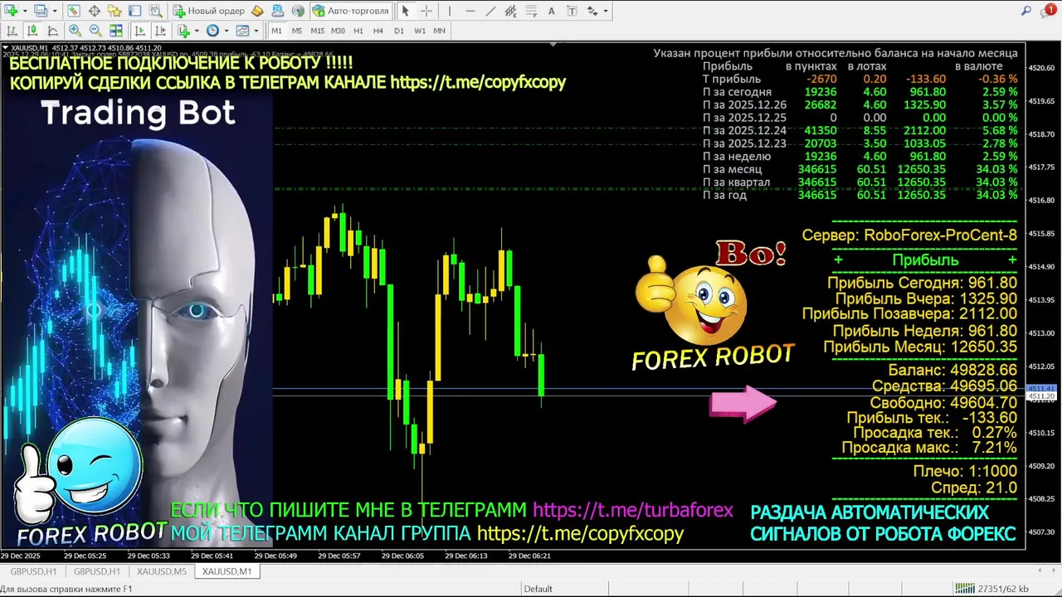The height and width of the screenshot is (597, 1062).
Task: Tile chart windows with the grid icon
Action: [x=116, y=31]
